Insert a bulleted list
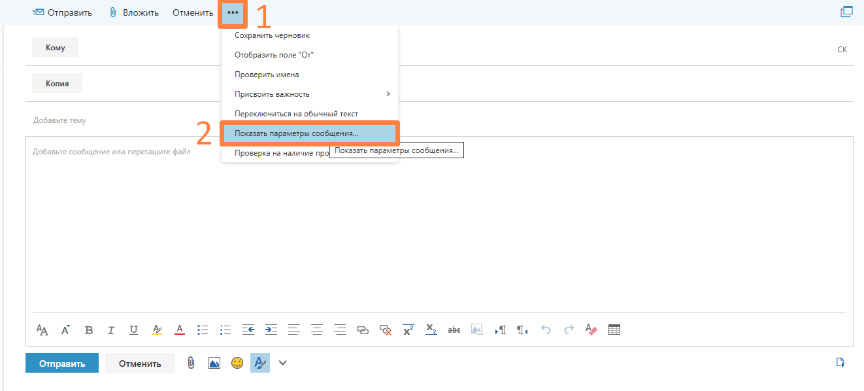This screenshot has height=391, width=864. 203,330
